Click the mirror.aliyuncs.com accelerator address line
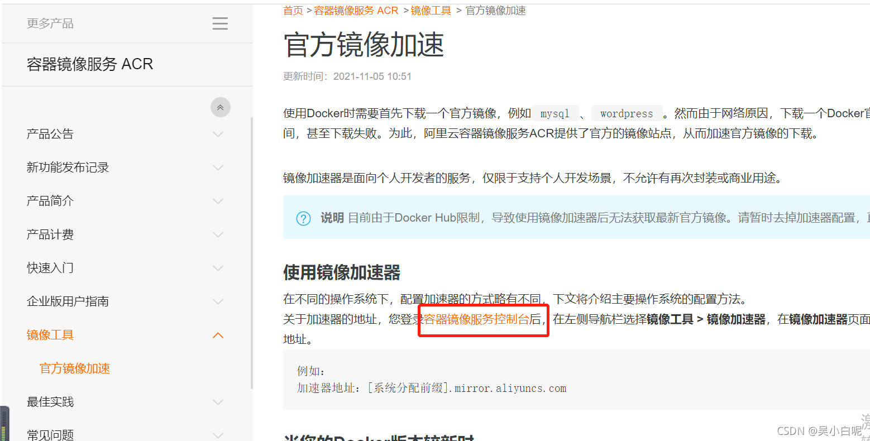Viewport: 870px width, 441px height. 432,389
